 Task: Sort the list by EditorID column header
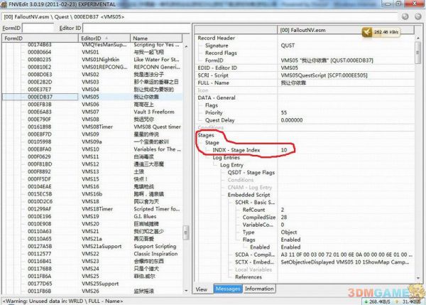click(x=104, y=38)
